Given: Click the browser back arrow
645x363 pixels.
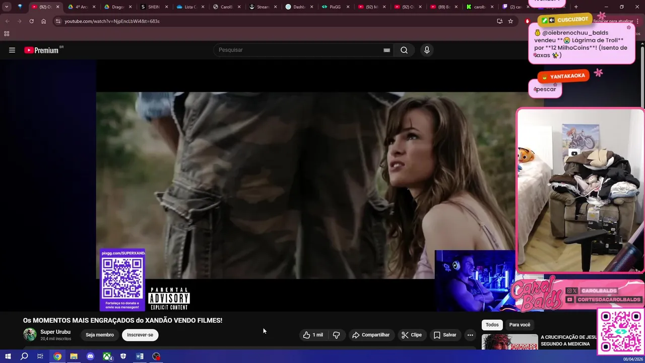Looking at the screenshot, I should [7, 21].
